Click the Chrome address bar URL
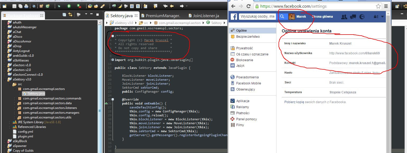Image resolution: width=407 pixels, height=153 pixels. [293, 6]
